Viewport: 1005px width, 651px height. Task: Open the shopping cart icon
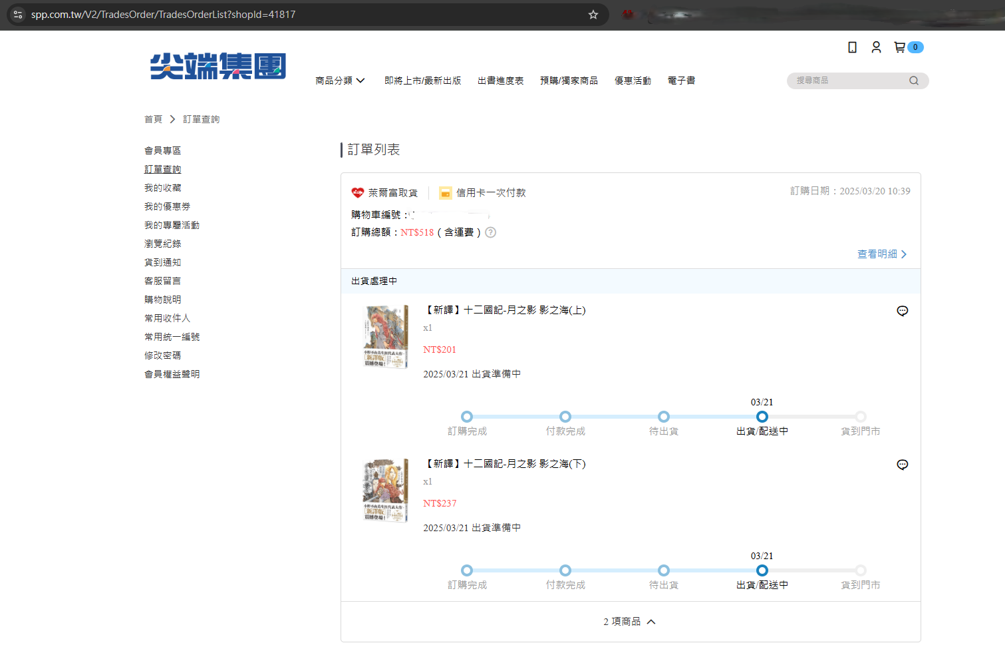(x=900, y=47)
